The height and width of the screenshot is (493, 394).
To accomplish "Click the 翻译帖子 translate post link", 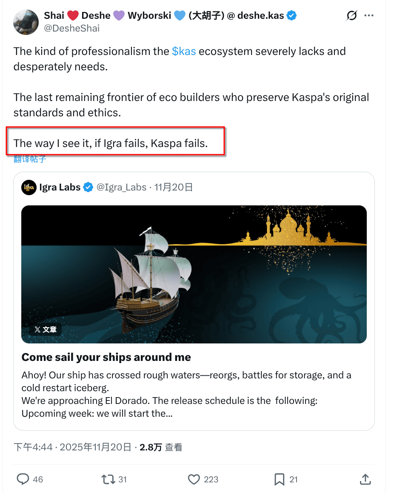I will point(30,159).
